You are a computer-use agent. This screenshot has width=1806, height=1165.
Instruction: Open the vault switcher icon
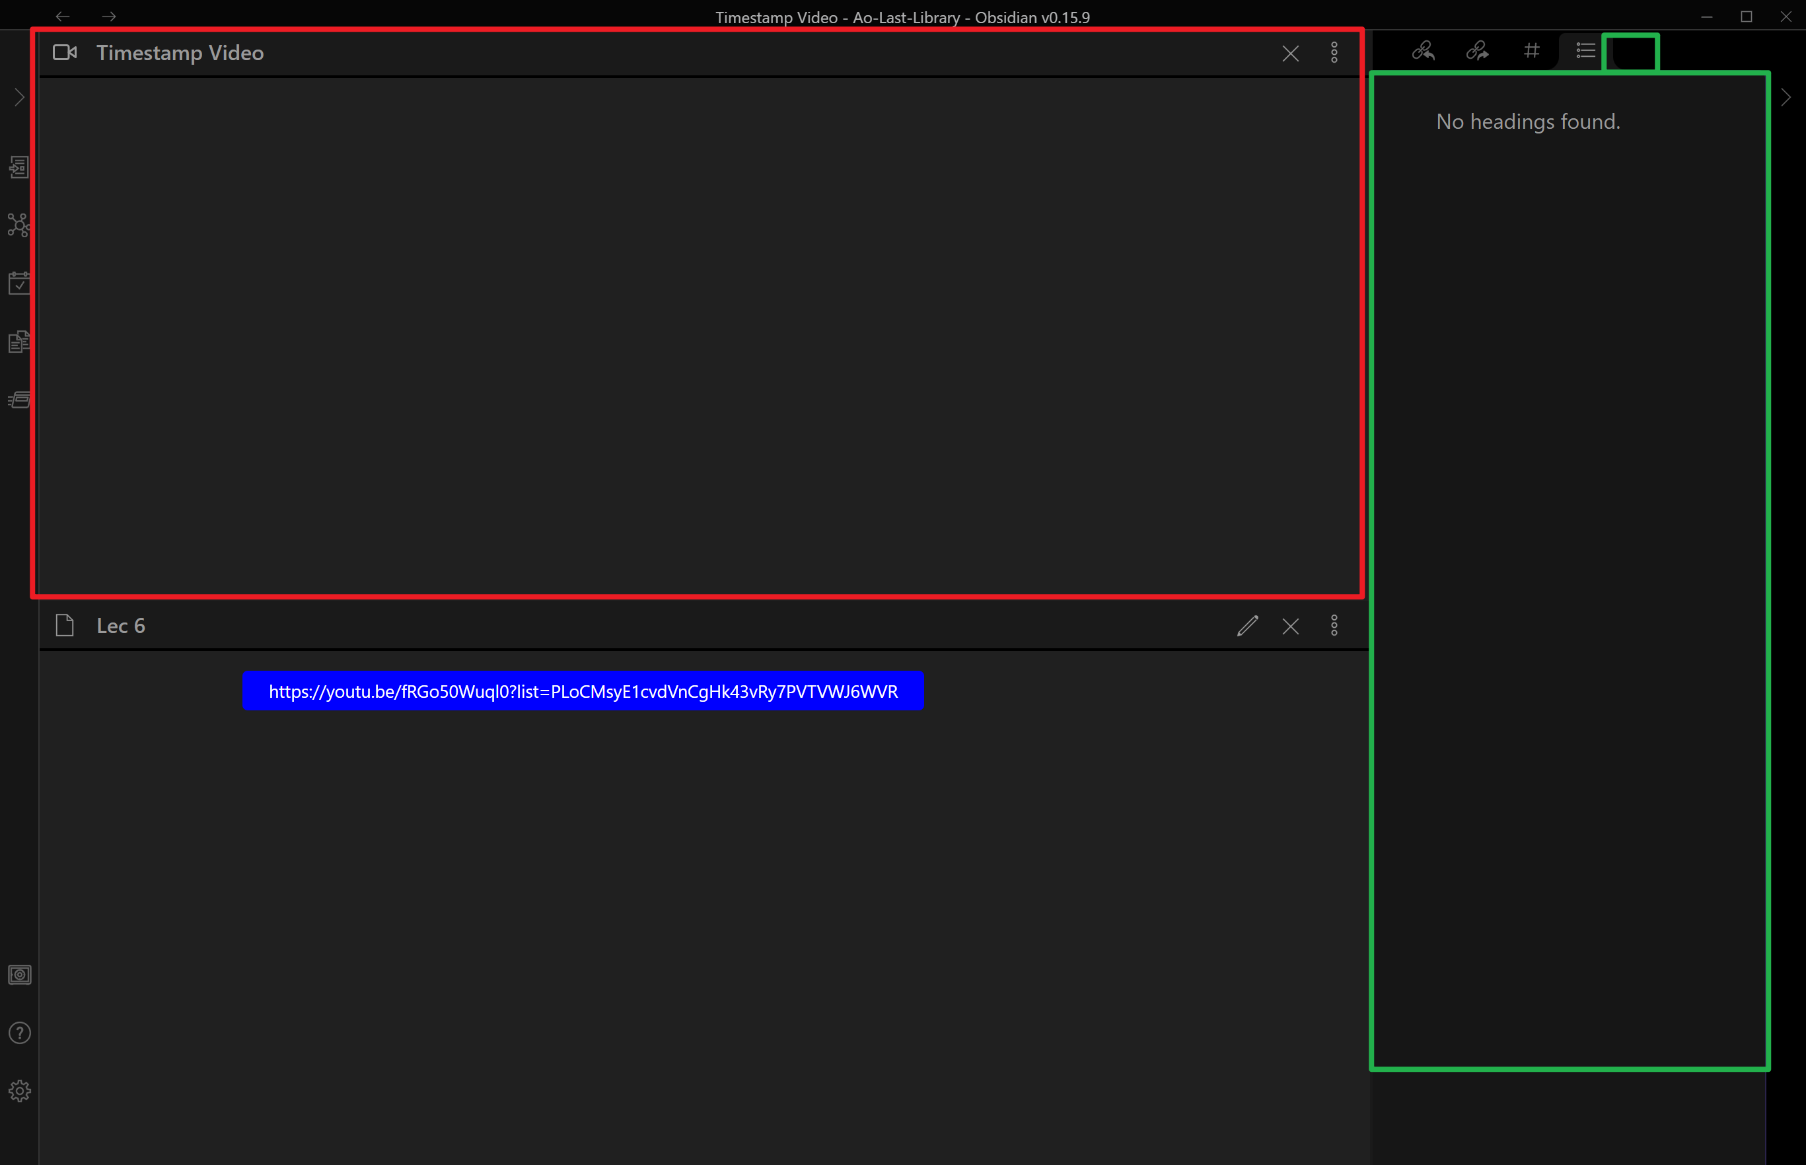click(19, 975)
